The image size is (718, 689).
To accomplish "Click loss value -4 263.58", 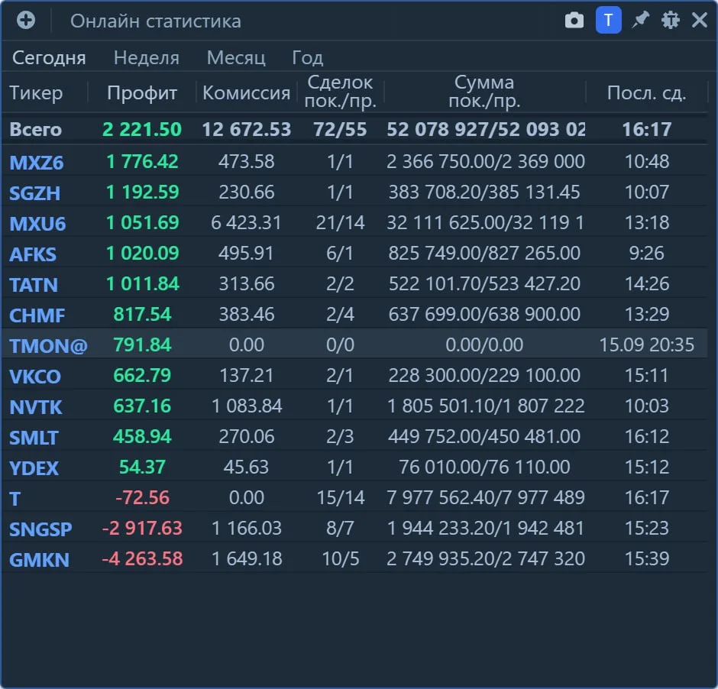I will click(142, 558).
